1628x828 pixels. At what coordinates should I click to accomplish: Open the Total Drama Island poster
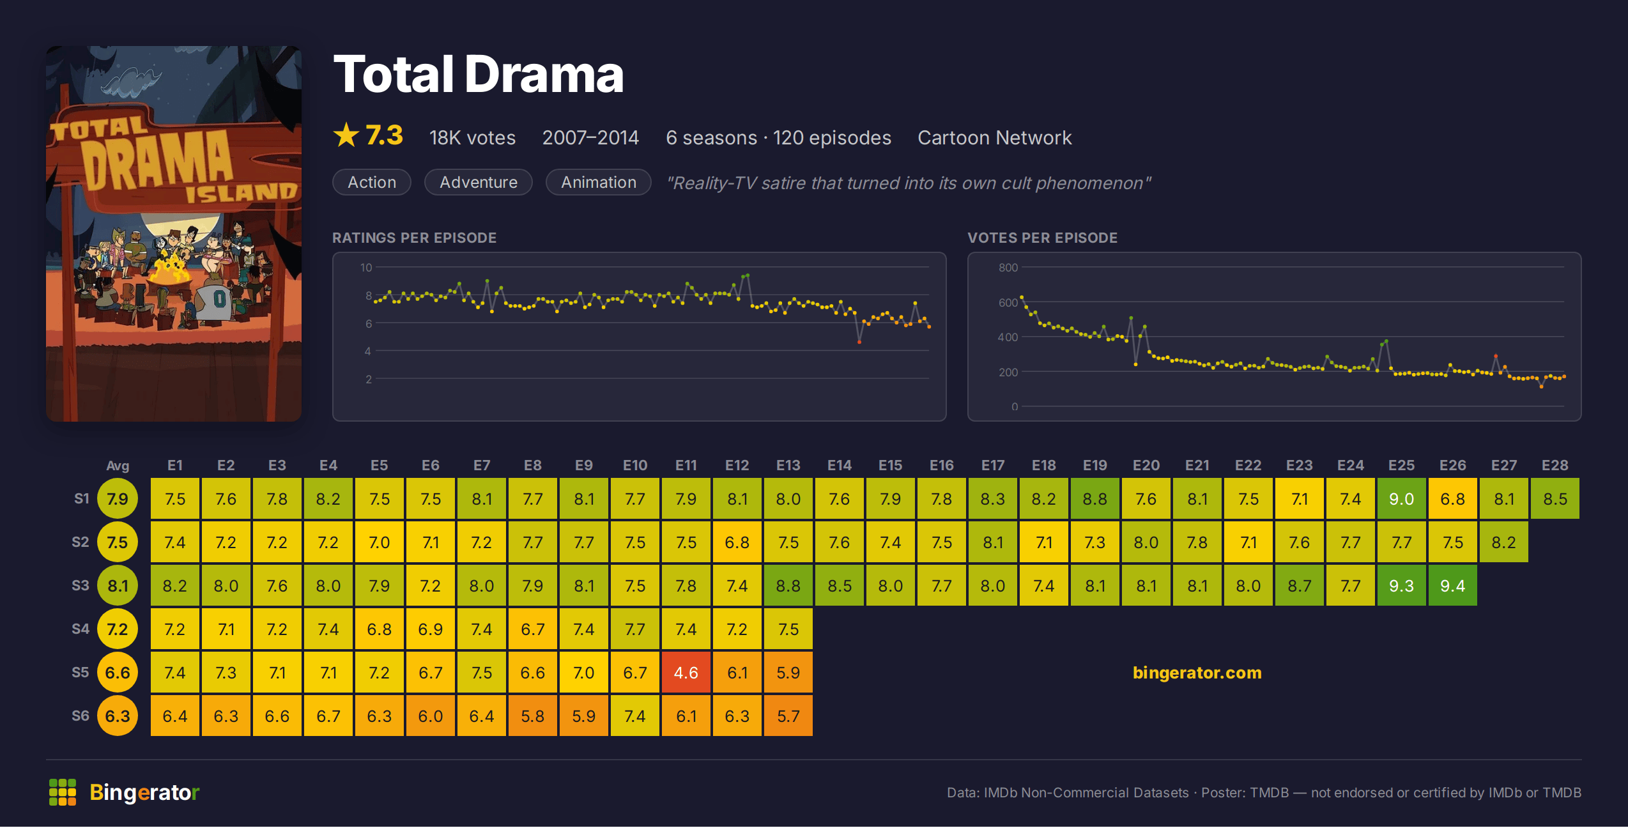(174, 233)
